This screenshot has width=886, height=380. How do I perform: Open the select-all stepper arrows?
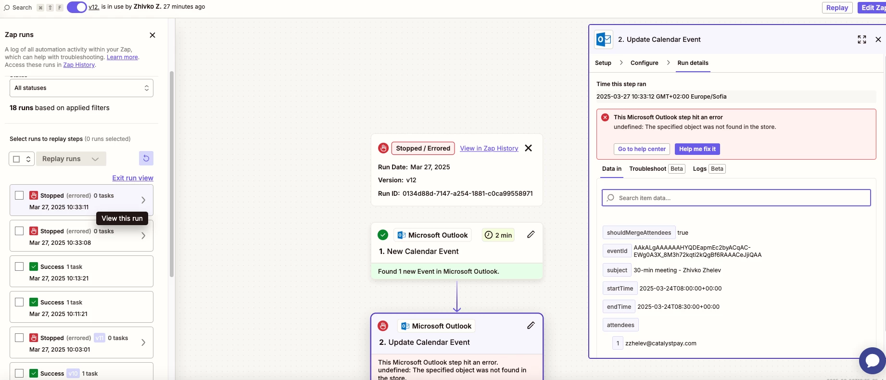[28, 159]
